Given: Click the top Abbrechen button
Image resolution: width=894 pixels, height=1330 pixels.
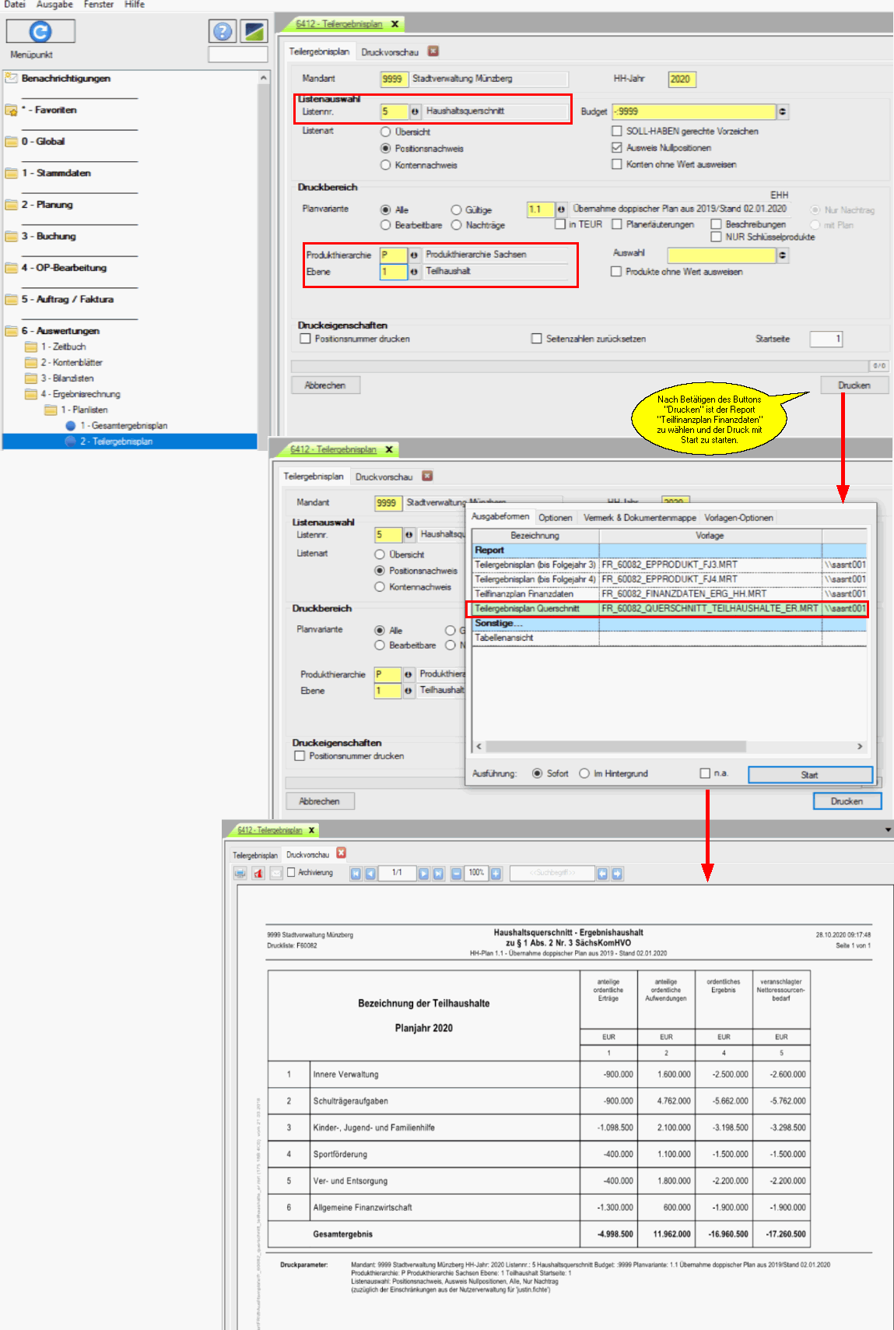Looking at the screenshot, I should 325,385.
